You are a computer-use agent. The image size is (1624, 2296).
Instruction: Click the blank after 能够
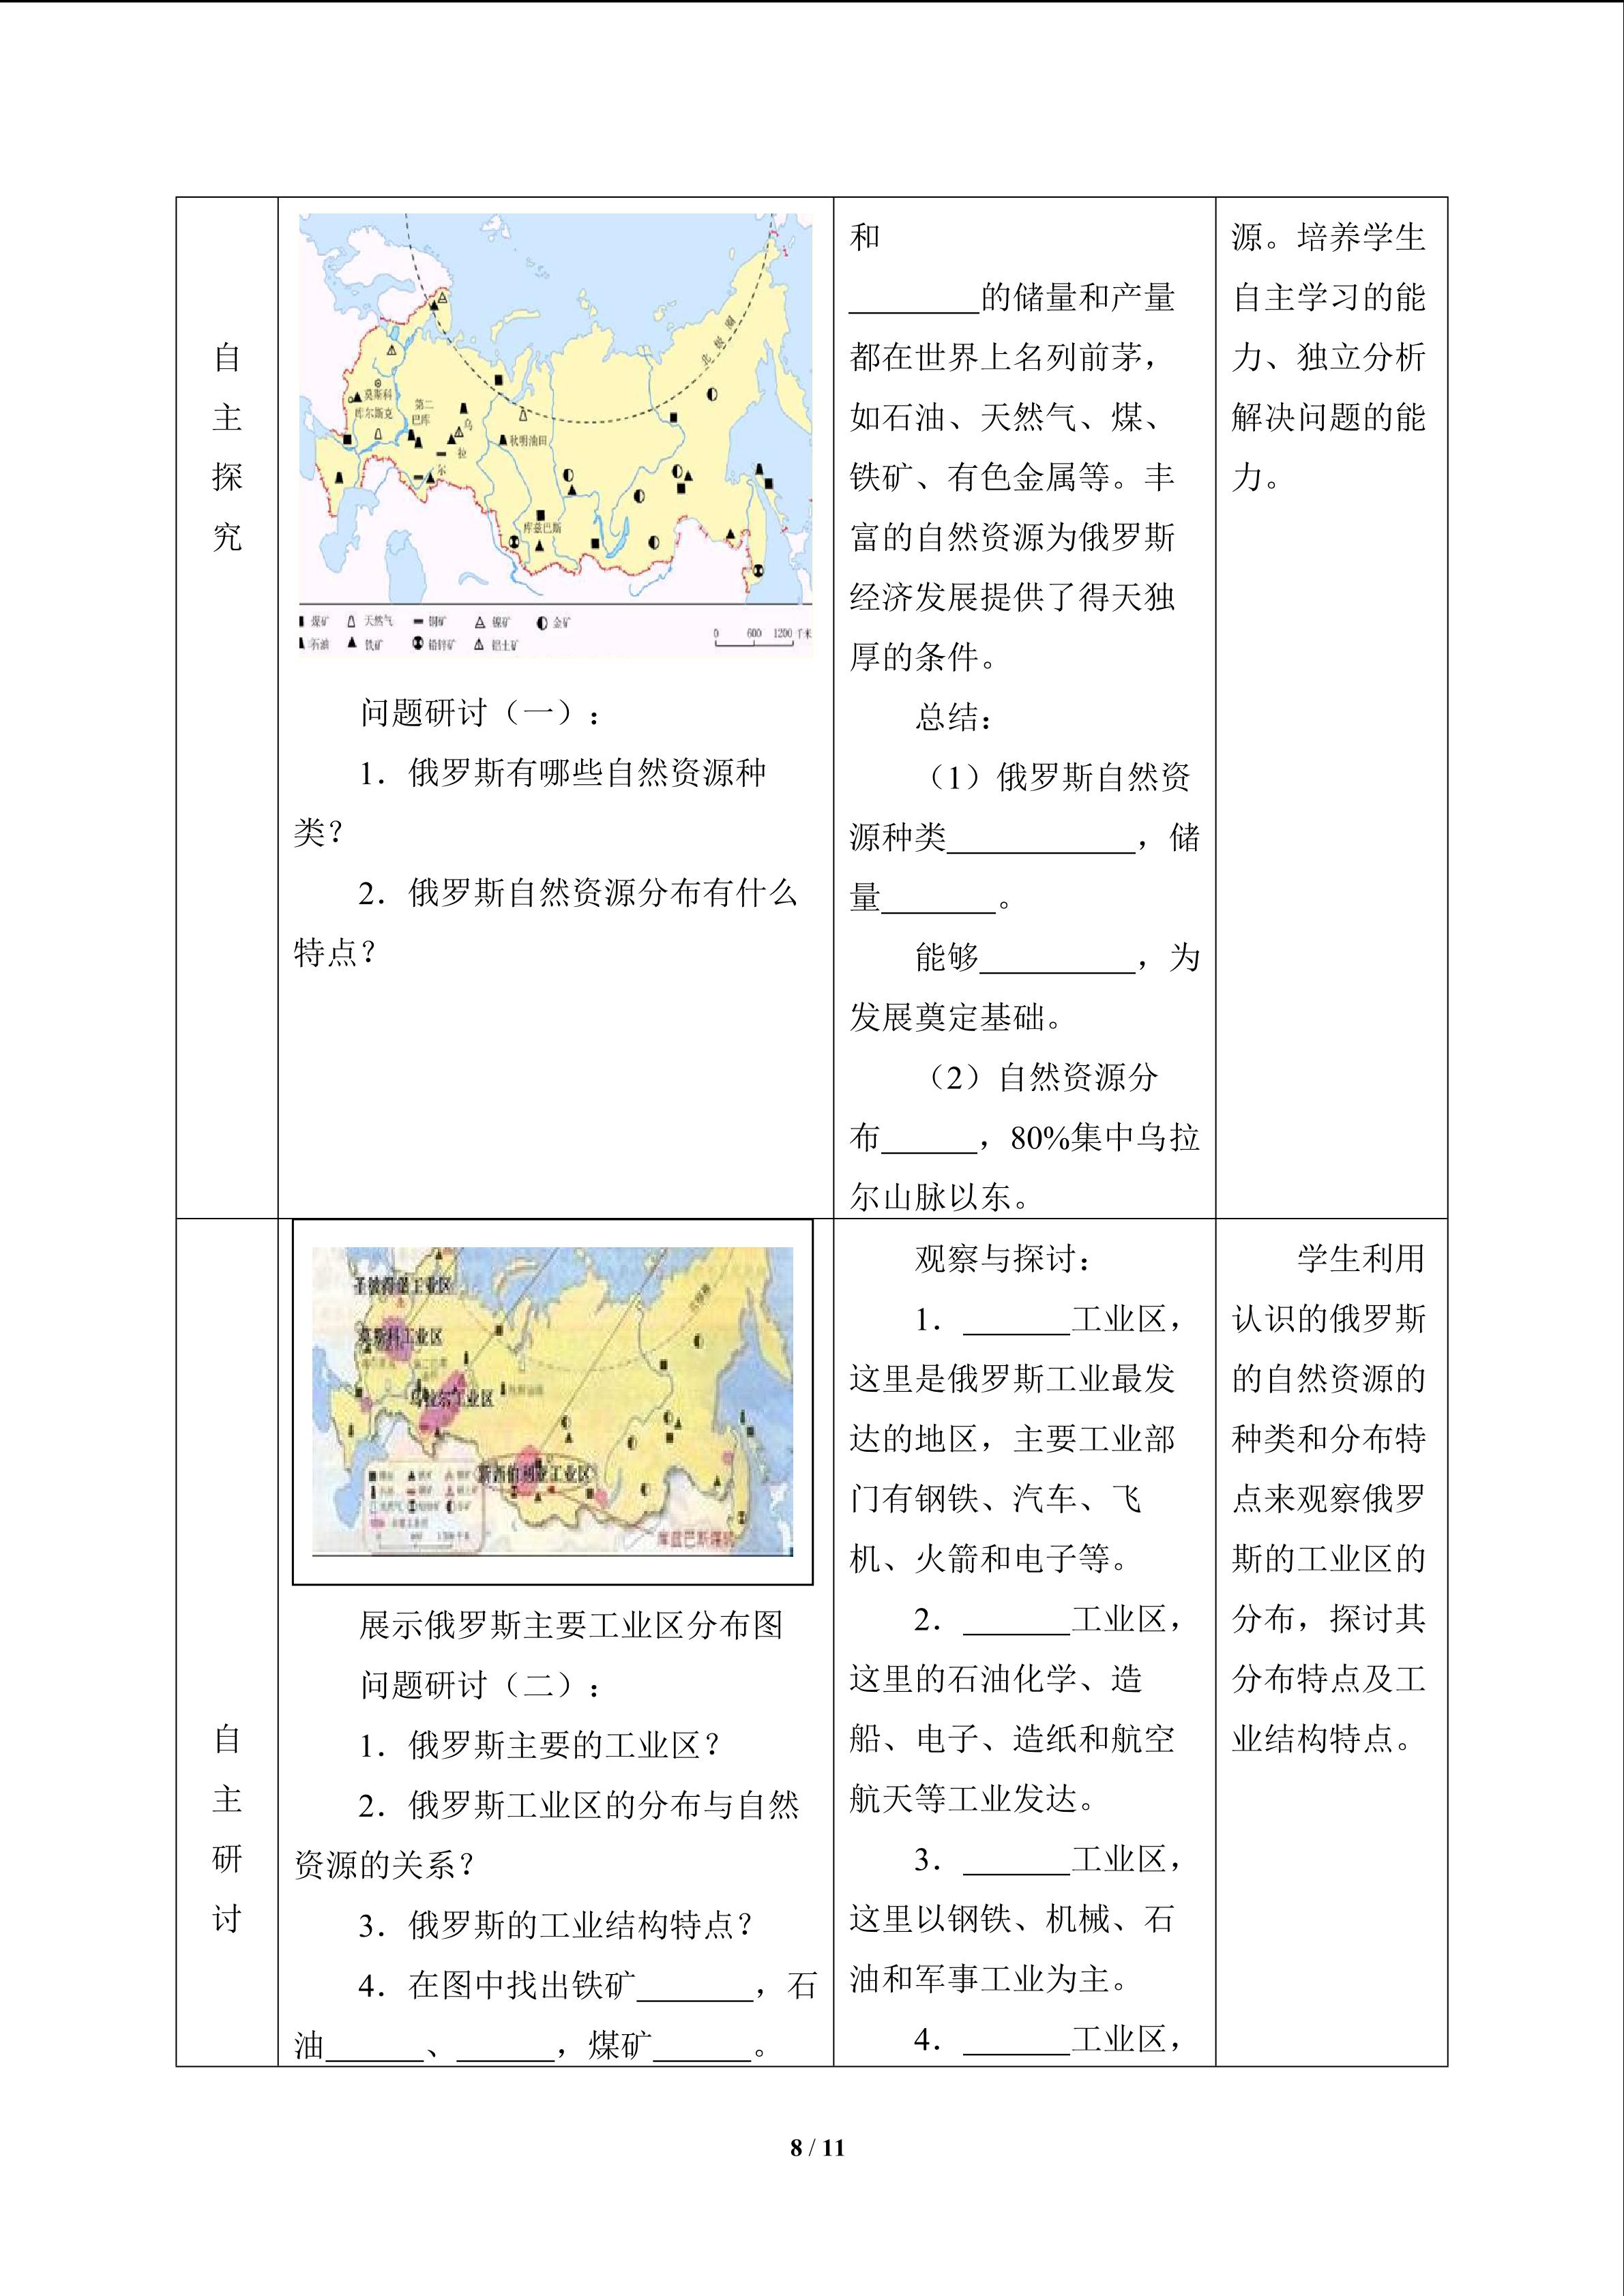click(x=1058, y=958)
